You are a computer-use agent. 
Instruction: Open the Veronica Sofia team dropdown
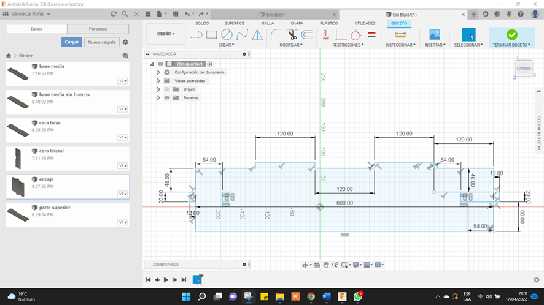[x=31, y=14]
